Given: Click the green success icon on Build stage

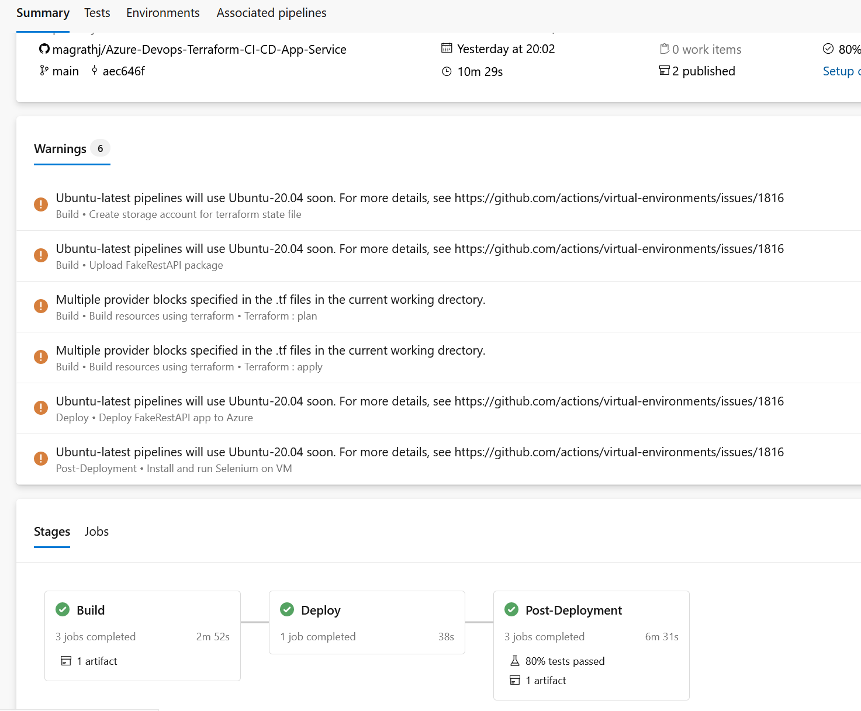Looking at the screenshot, I should point(63,609).
